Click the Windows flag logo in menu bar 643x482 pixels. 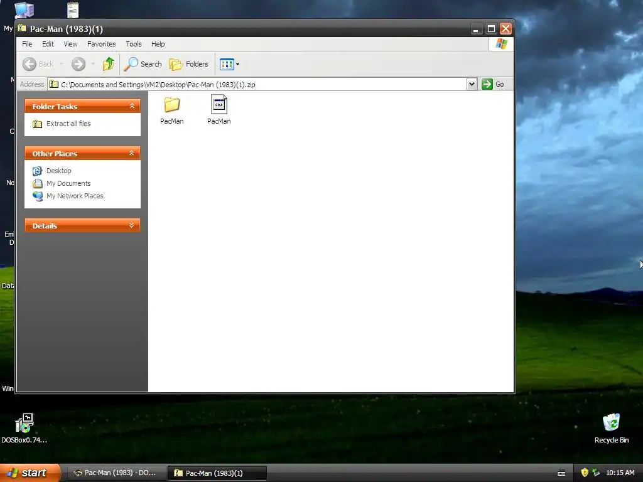pyautogui.click(x=501, y=44)
